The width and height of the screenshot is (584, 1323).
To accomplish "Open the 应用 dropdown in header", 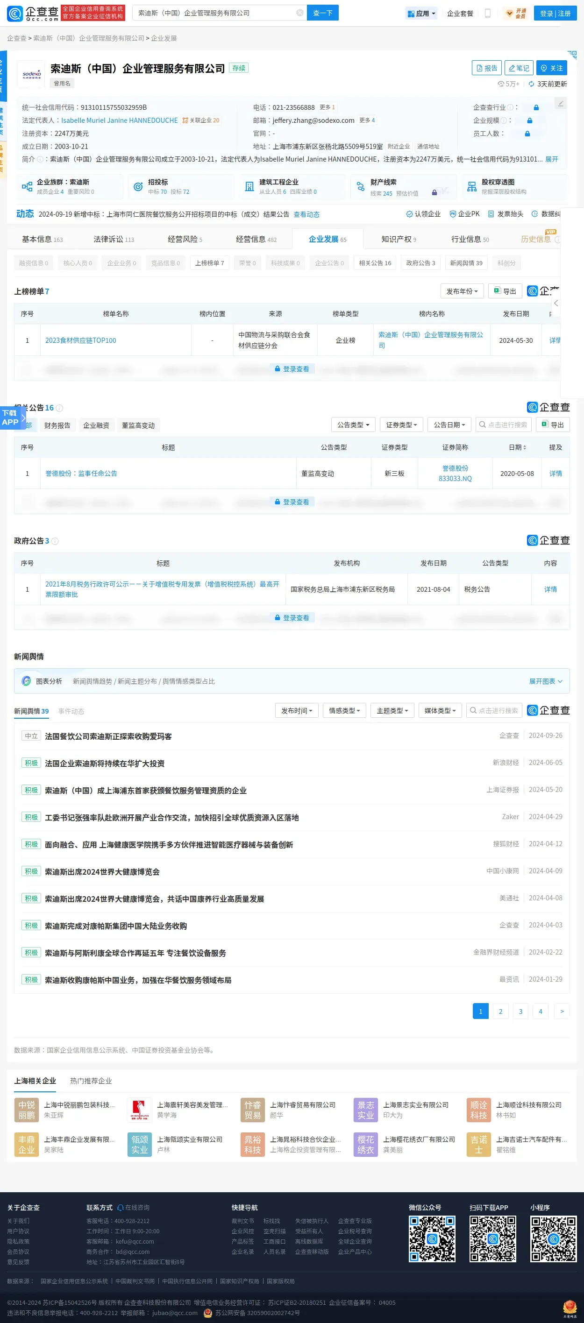I will click(x=422, y=14).
